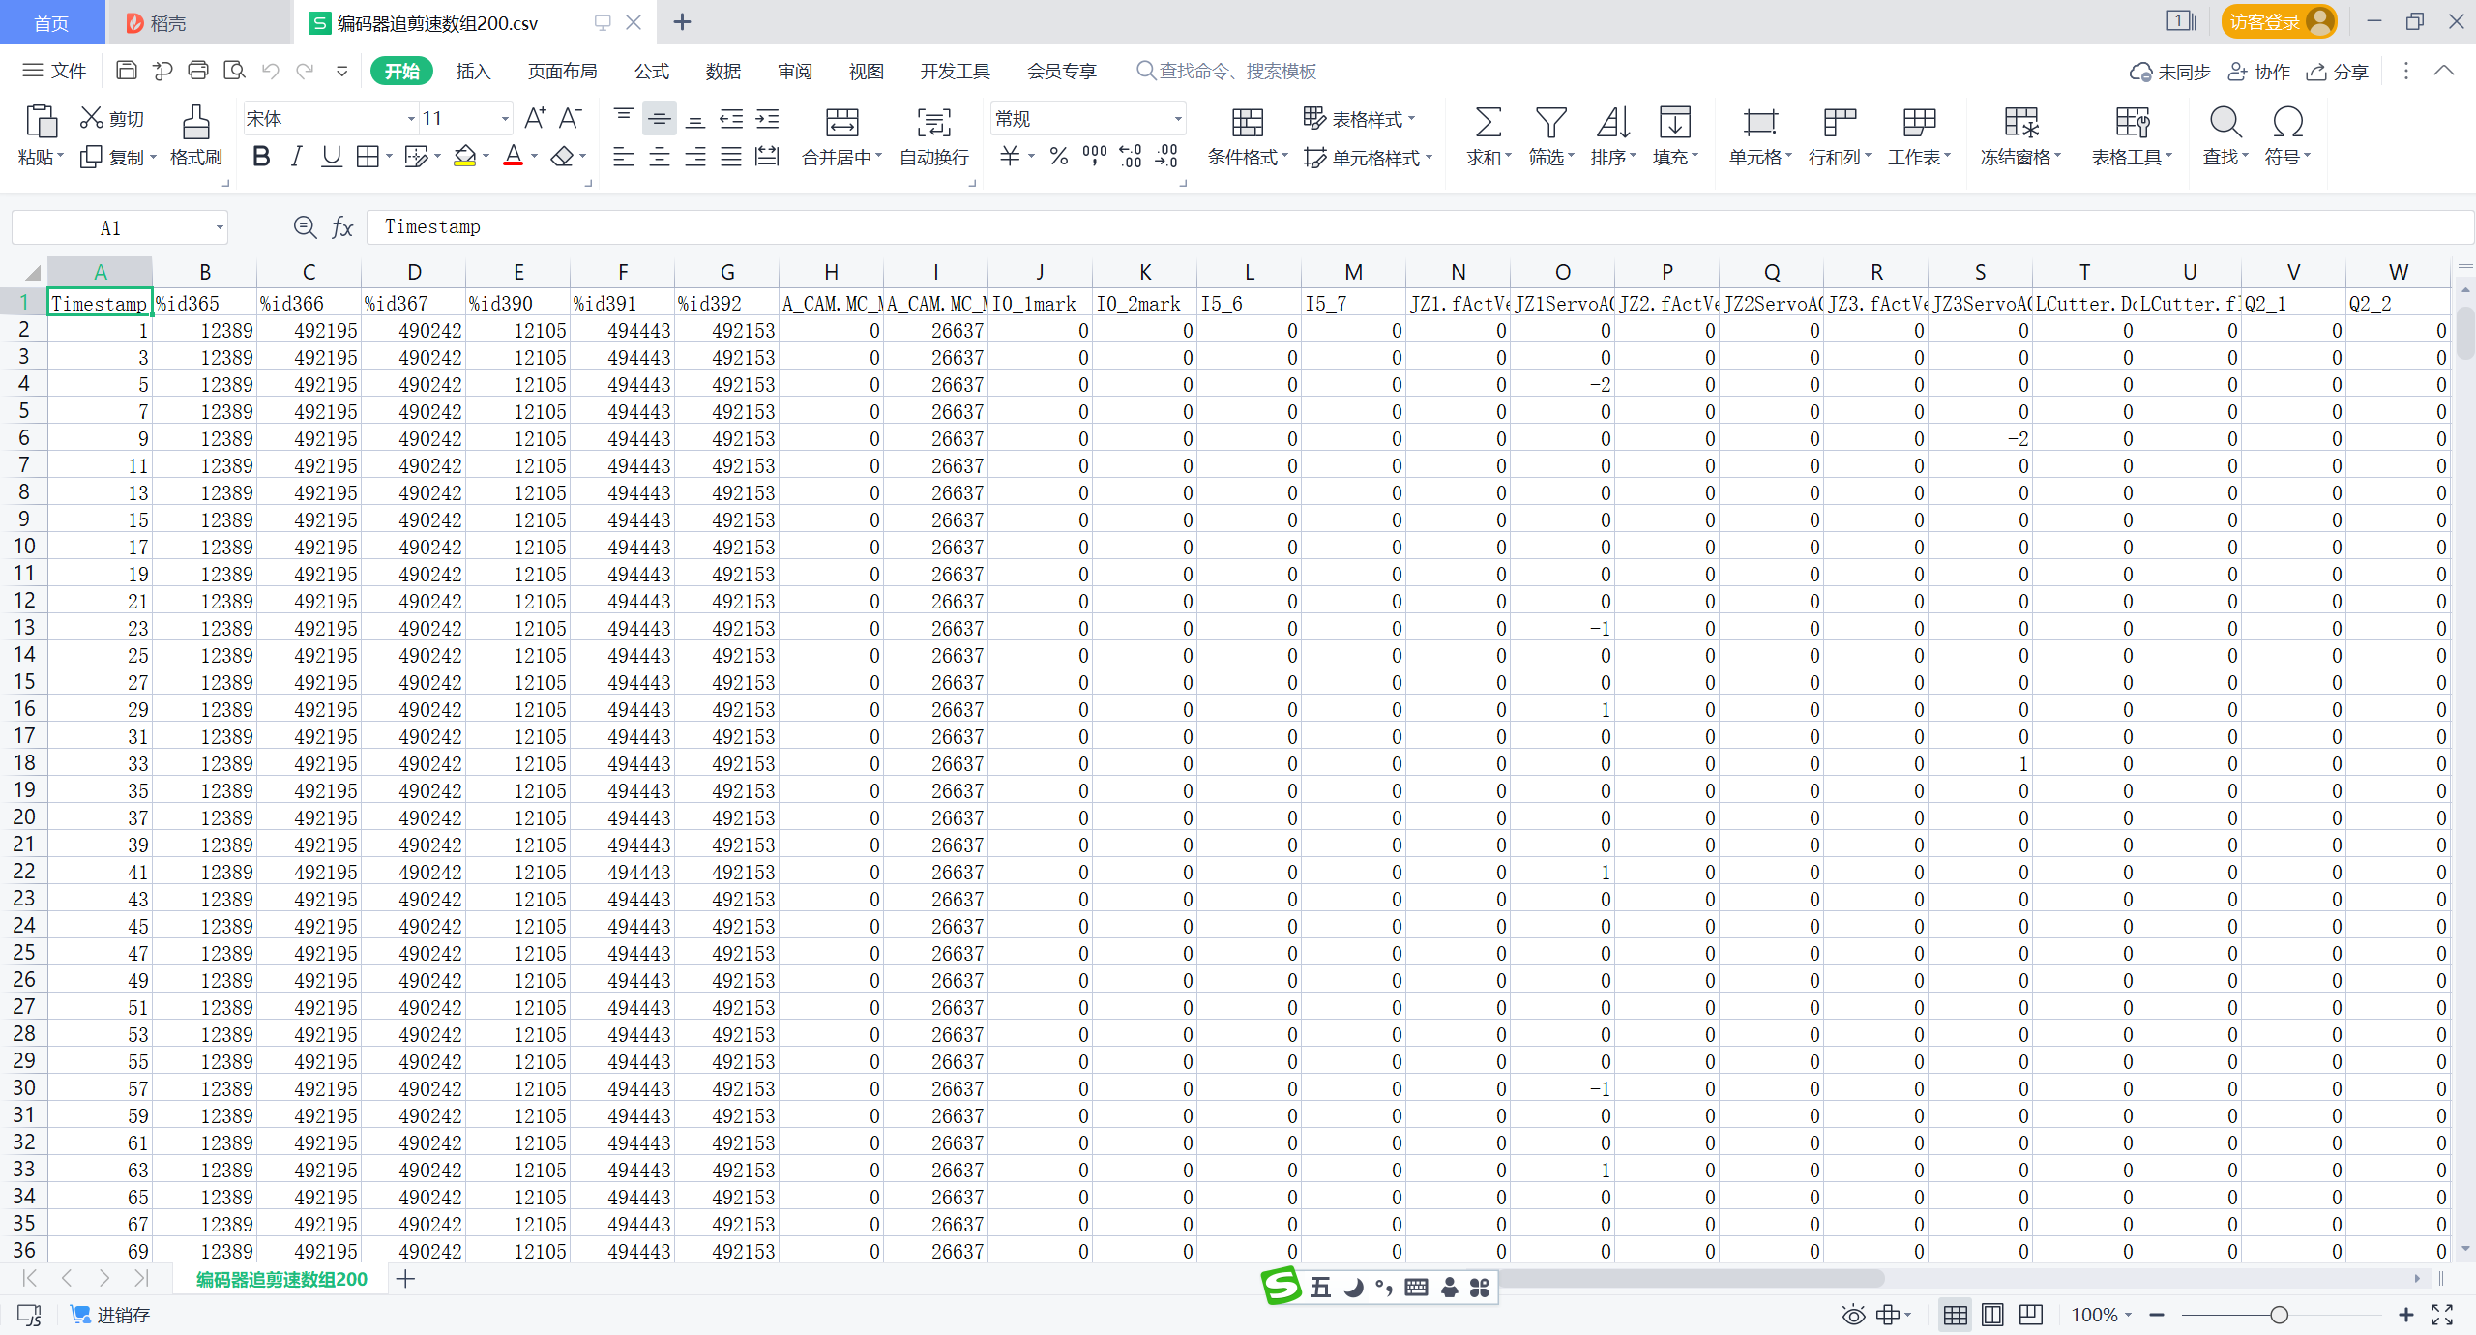Toggle middle vertical alignment button

(660, 119)
